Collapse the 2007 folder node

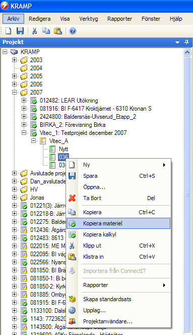[x=14, y=92]
